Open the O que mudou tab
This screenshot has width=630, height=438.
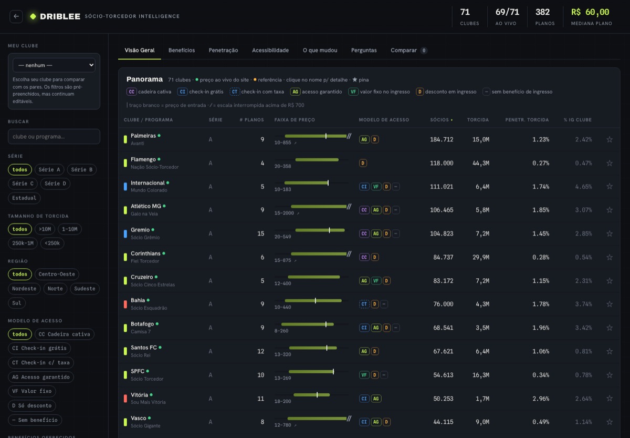(320, 50)
